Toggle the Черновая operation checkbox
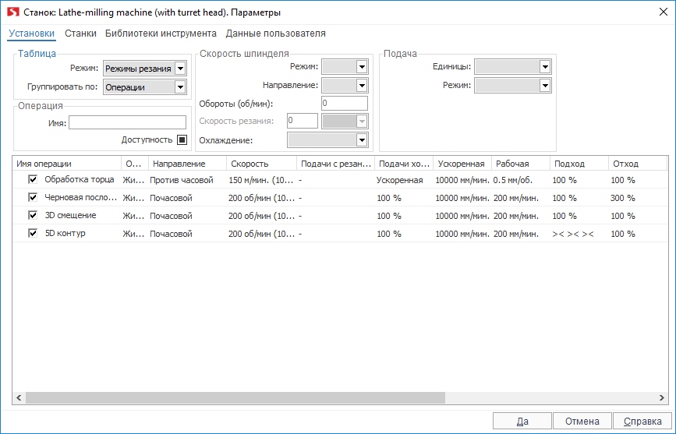The height and width of the screenshot is (434, 676). (x=33, y=198)
